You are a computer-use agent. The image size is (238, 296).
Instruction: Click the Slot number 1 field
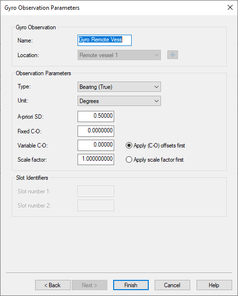(96, 191)
